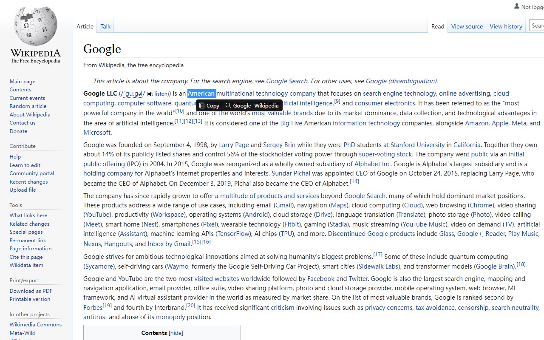Image resolution: width=544 pixels, height=340 pixels.
Task: Follow 'Discontinued Google products' link
Action: coord(371,234)
